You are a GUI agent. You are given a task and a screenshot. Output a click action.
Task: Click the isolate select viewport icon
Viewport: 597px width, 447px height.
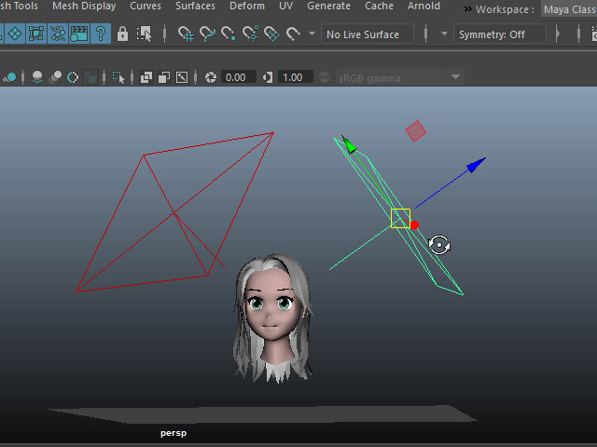pos(119,77)
